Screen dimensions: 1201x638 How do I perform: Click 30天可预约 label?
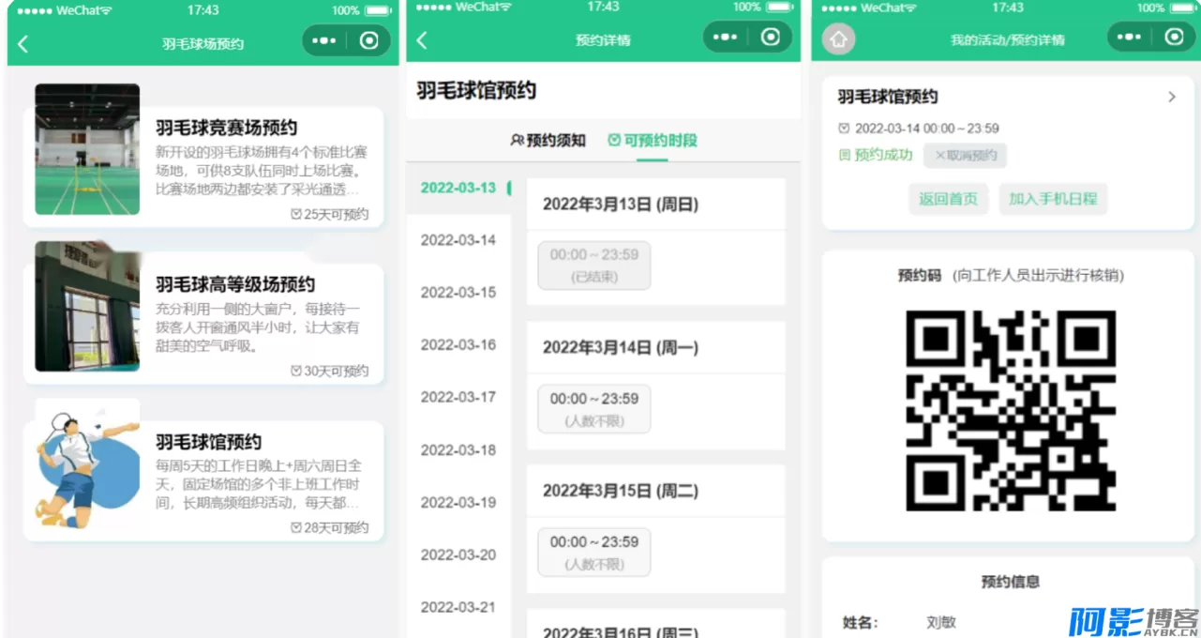[330, 371]
